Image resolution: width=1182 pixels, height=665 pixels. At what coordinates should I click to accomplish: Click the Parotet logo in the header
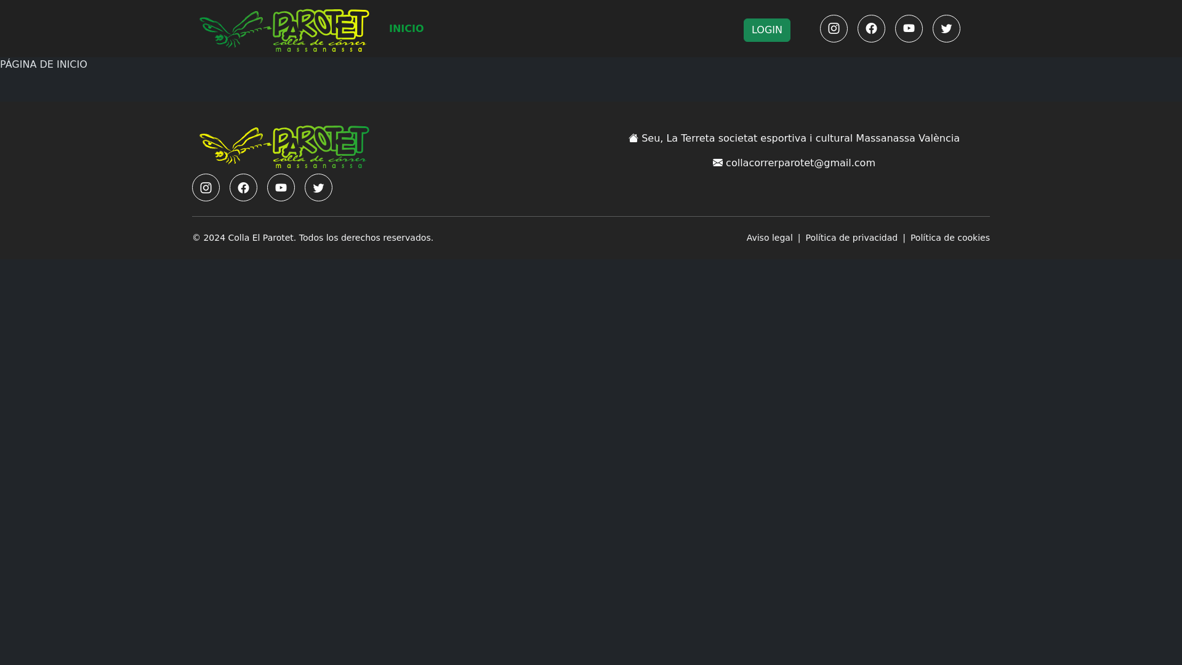[x=284, y=31]
